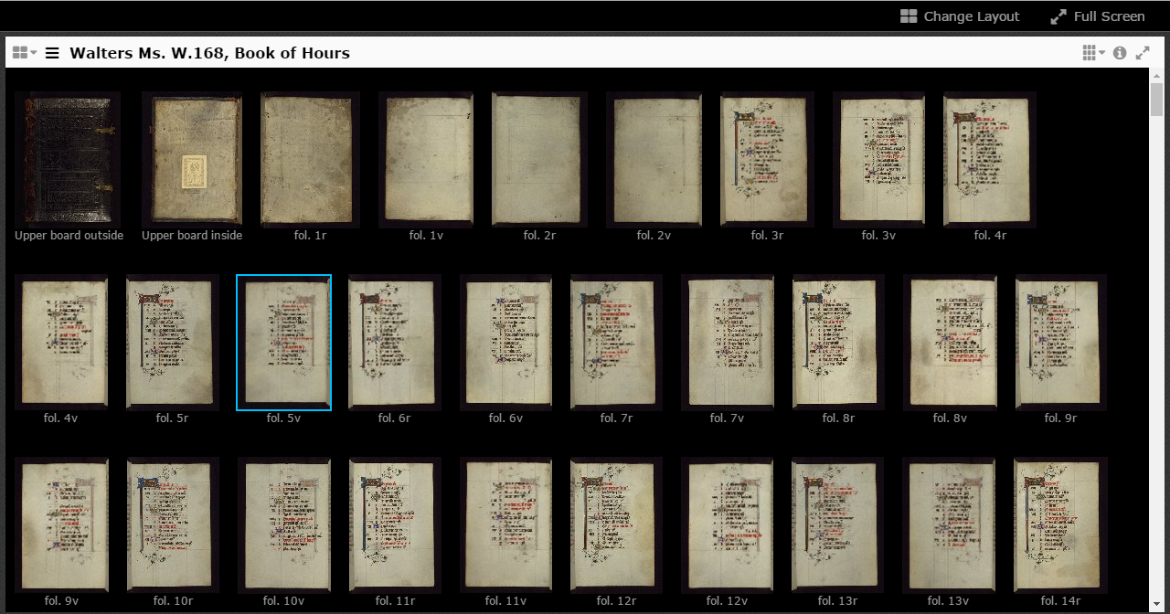Open the Upper board inside thumbnail

[x=192, y=159]
